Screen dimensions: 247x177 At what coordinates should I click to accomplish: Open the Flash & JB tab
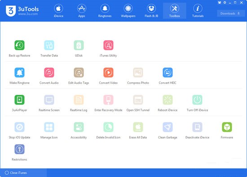pyautogui.click(x=151, y=11)
